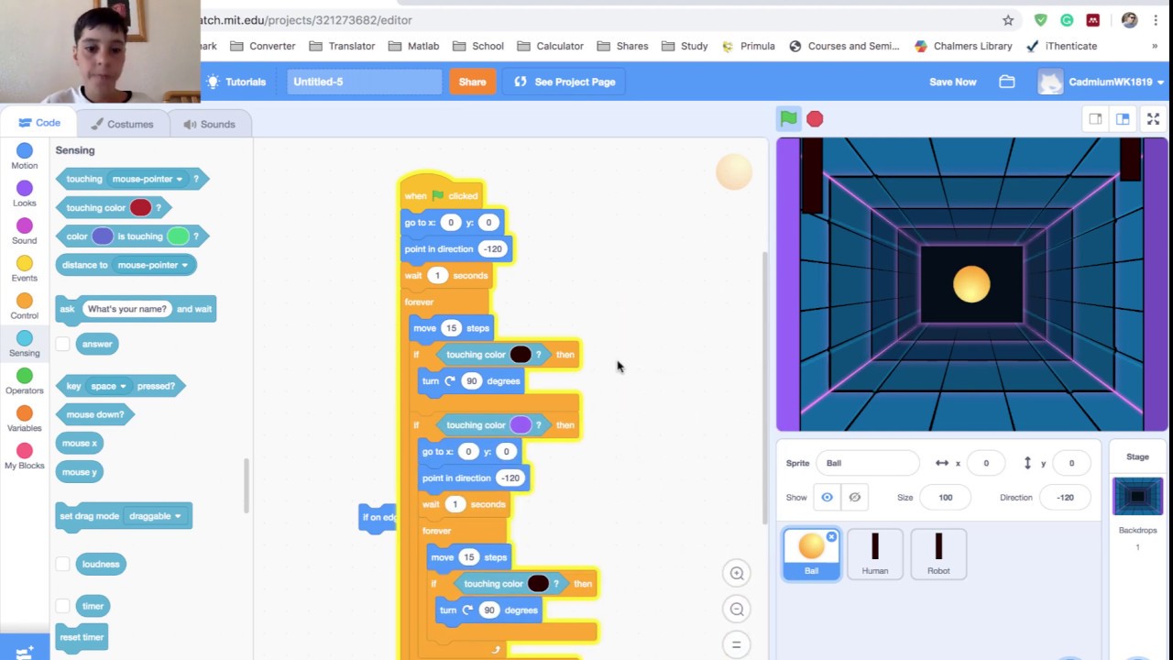Screen dimensions: 1173x660
Task: Select the Looks block category
Action: (x=25, y=193)
